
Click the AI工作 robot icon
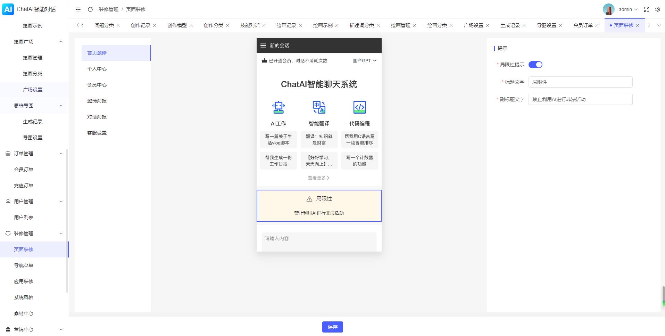click(x=279, y=107)
